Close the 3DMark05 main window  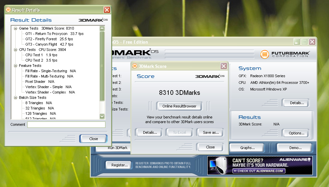coord(312,42)
